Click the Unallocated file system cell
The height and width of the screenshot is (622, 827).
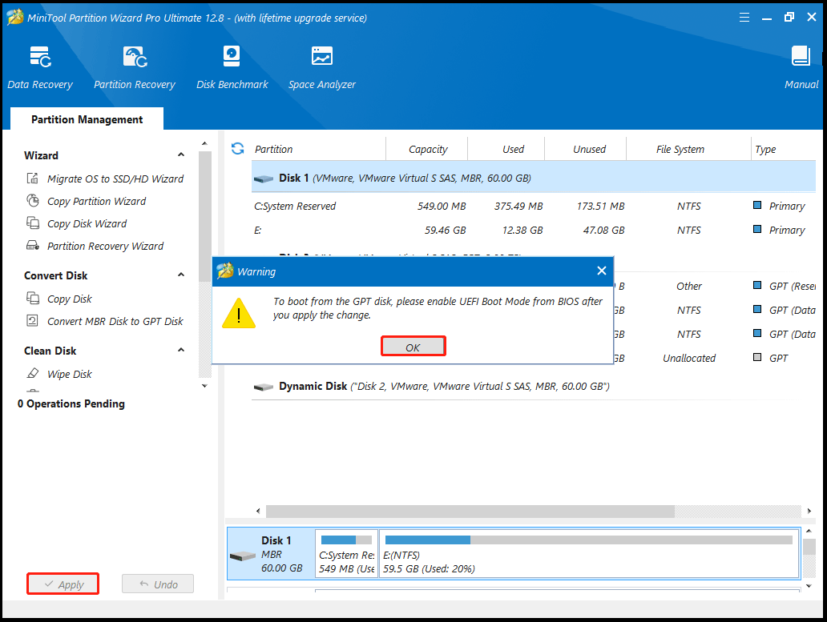689,358
